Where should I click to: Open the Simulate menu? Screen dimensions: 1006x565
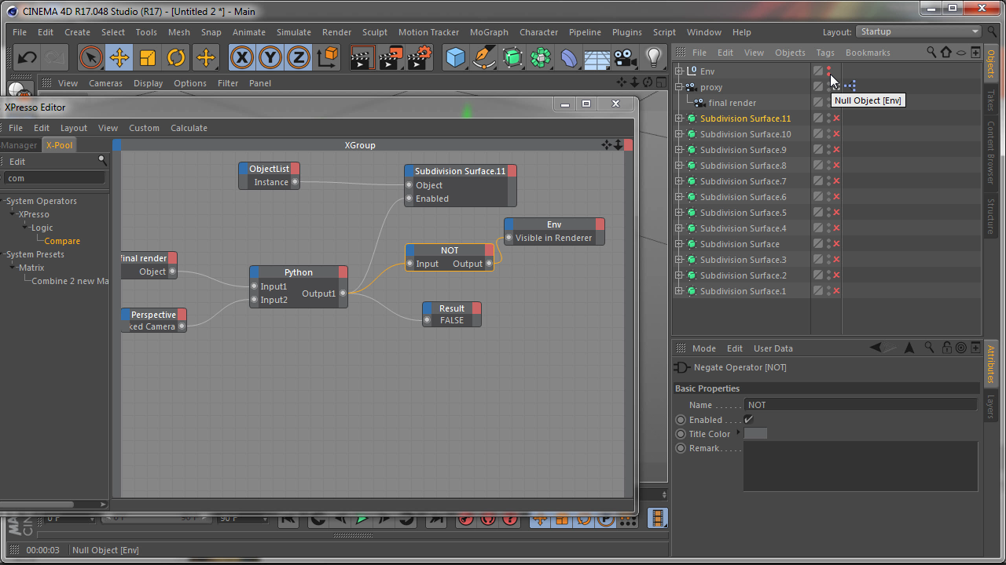point(293,32)
